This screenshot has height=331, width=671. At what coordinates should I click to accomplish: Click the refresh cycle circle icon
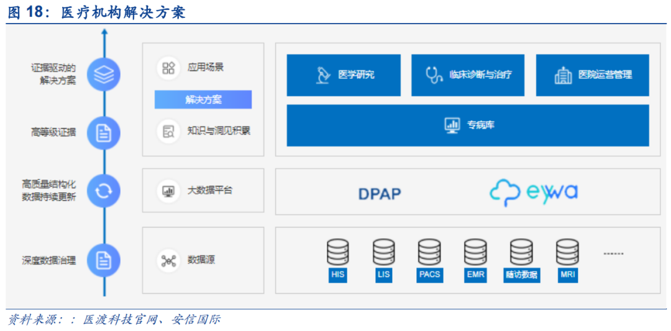(104, 190)
